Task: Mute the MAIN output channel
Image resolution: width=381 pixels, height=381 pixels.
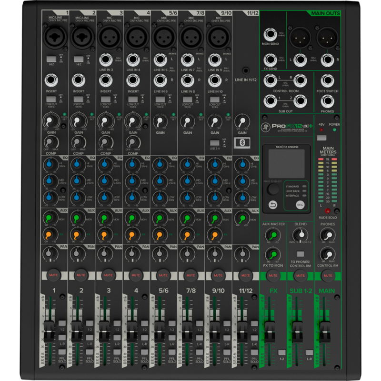Action: 328,274
